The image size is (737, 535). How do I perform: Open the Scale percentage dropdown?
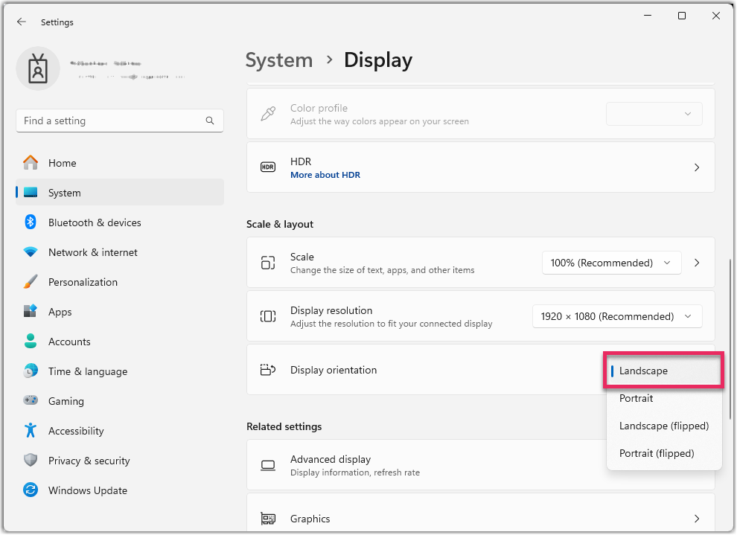click(x=611, y=263)
